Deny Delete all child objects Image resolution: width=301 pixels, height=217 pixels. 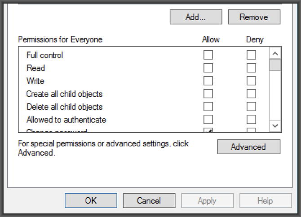[251, 107]
